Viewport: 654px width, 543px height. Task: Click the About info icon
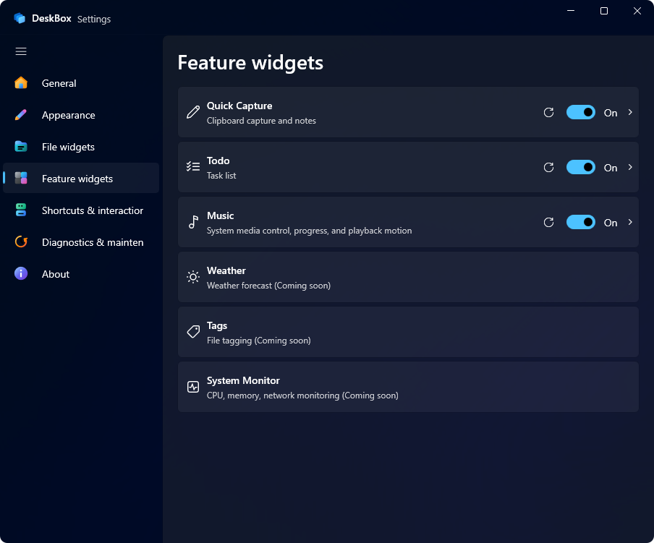tap(21, 273)
